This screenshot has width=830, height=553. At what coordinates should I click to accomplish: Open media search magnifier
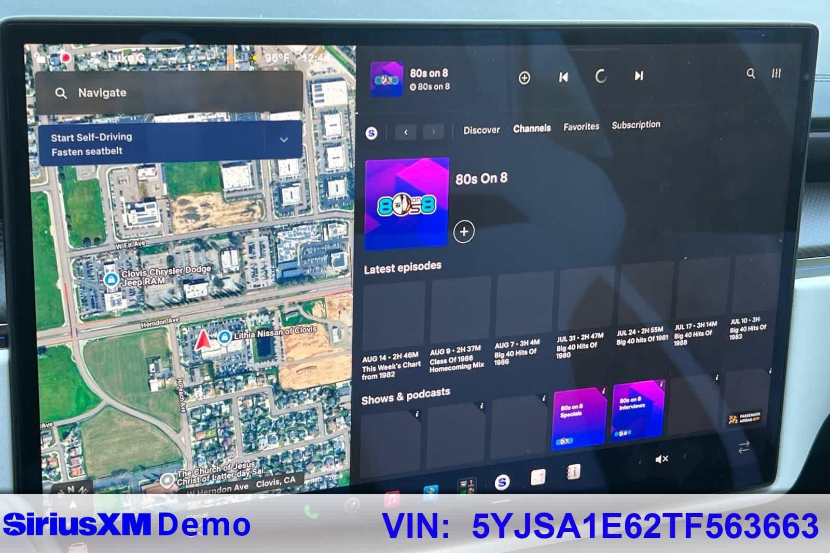pos(751,74)
